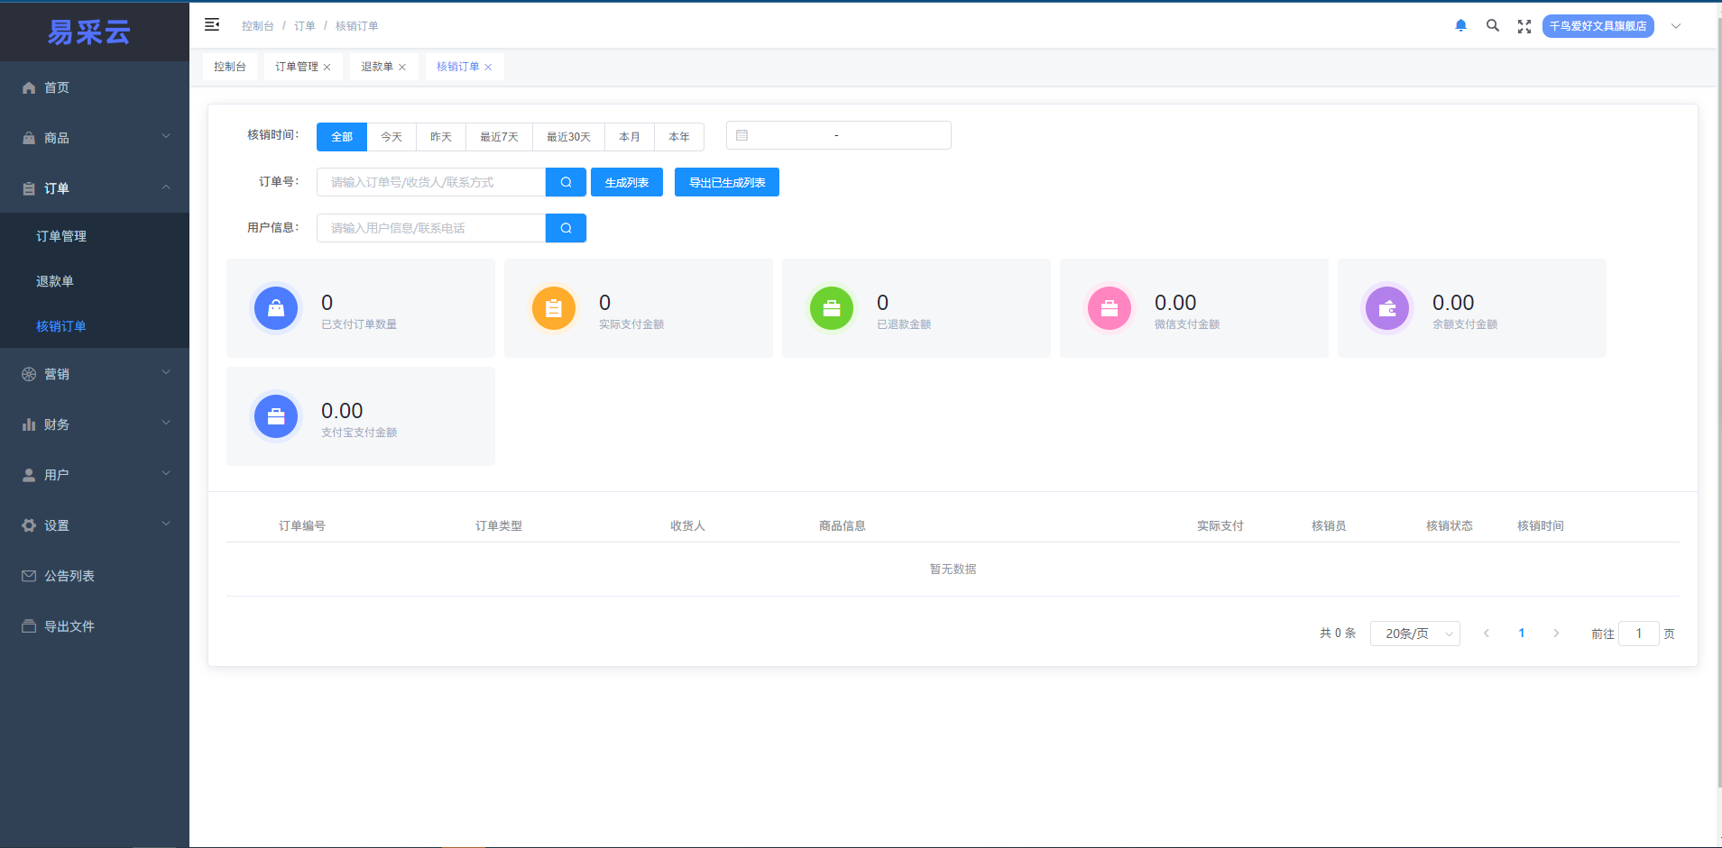
Task: Click search icon beside user info field
Action: point(566,228)
